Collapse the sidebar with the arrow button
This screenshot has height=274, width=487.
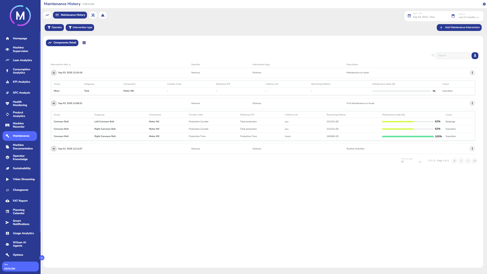click(x=42, y=258)
